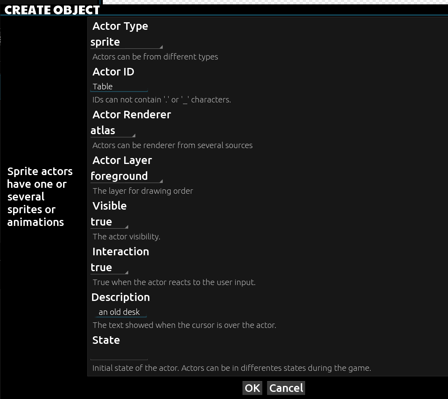Click the disclosure triangle beside "atlas"

point(133,135)
